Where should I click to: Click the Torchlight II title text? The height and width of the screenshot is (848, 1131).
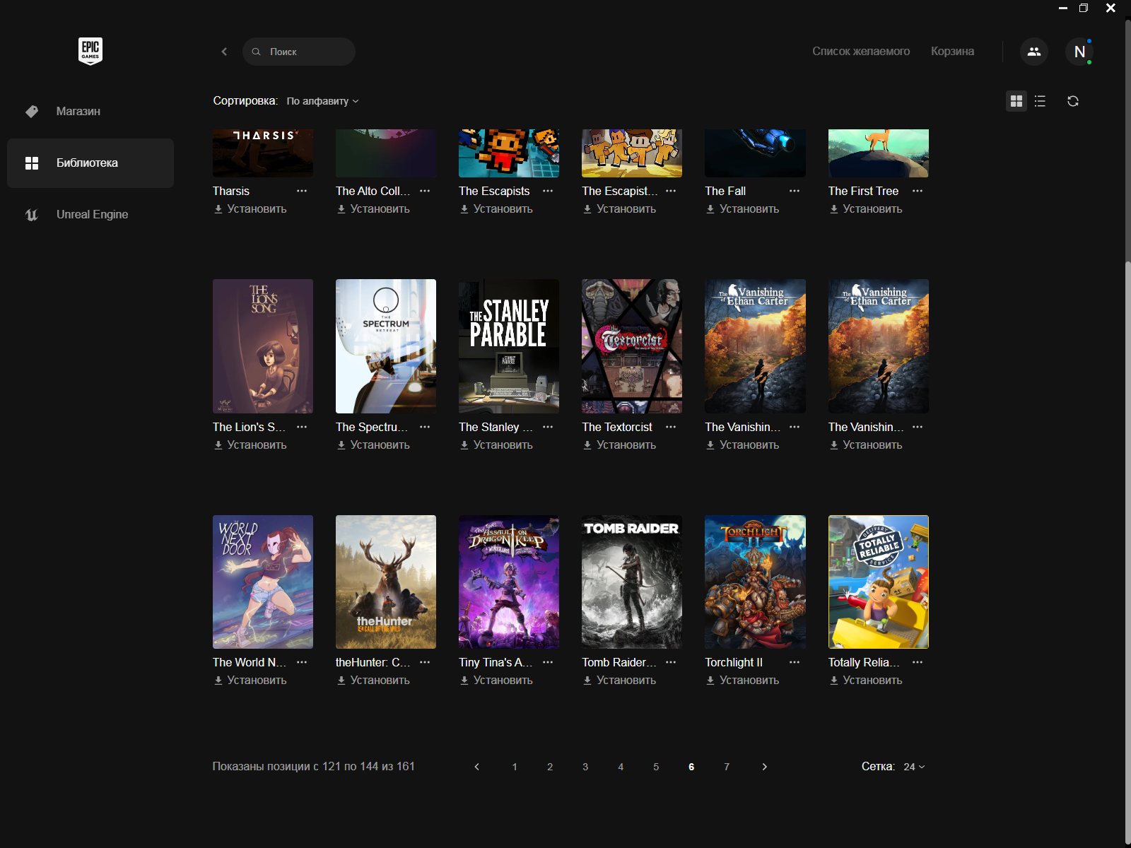[x=734, y=662]
